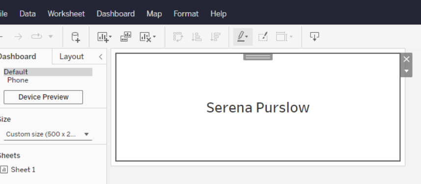Open the dashboard object more options arrow
This screenshot has height=184, width=421.
(x=406, y=71)
